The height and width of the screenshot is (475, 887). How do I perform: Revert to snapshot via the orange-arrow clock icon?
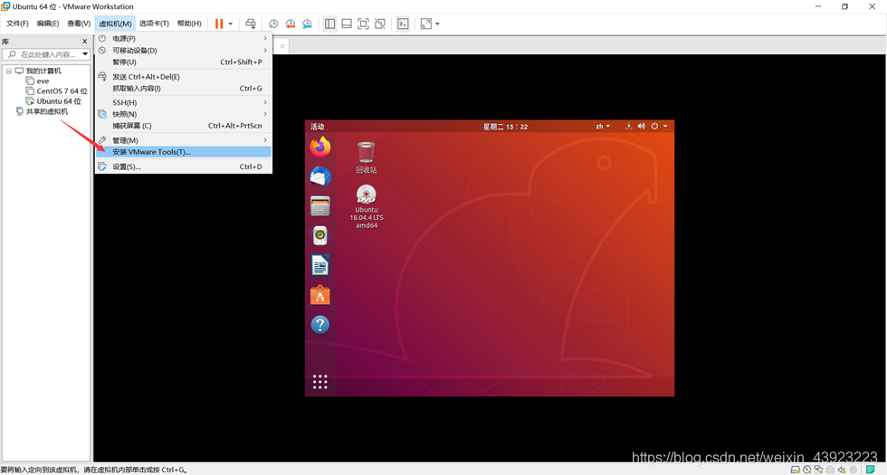pos(291,24)
